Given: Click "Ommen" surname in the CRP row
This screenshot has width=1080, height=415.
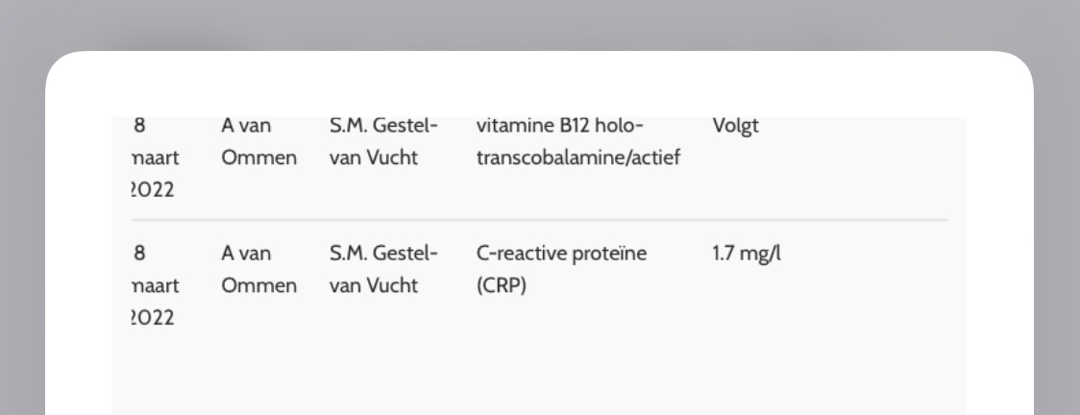Looking at the screenshot, I should click(259, 285).
